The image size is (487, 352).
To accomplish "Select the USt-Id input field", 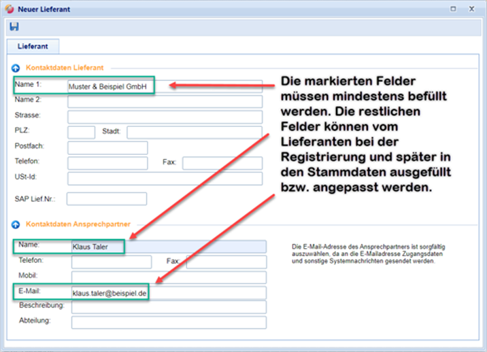I will tap(165, 178).
